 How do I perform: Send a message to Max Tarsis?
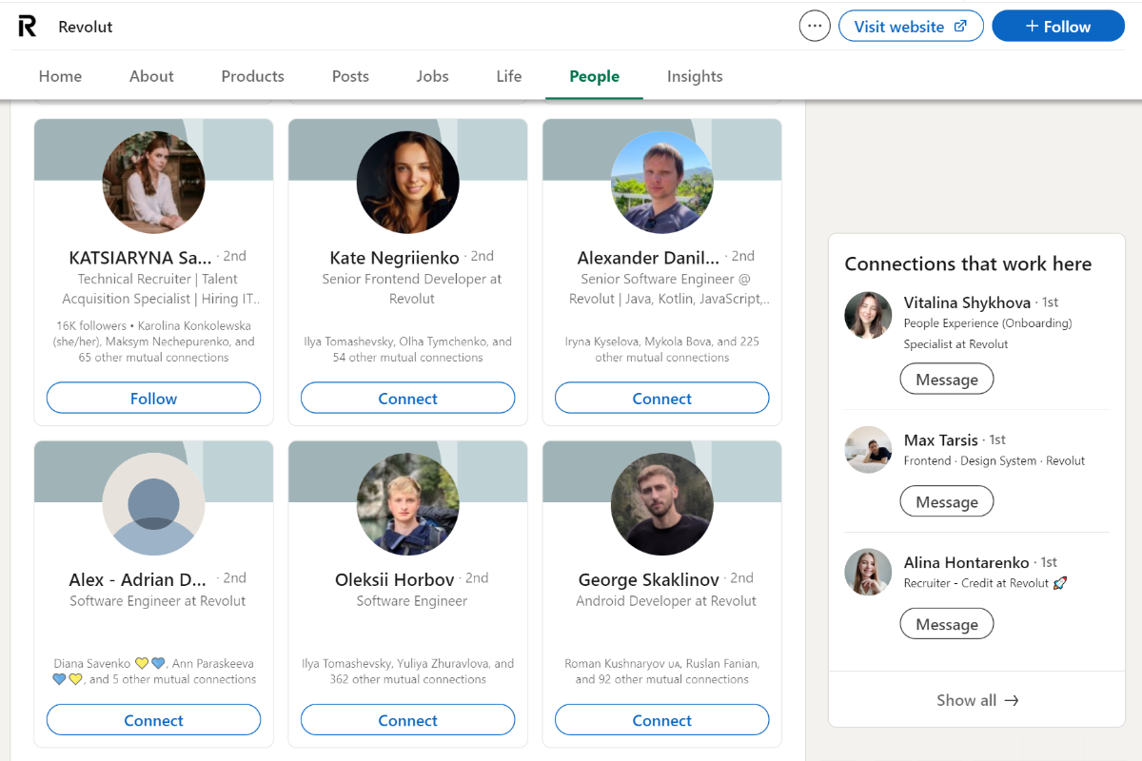pos(946,502)
